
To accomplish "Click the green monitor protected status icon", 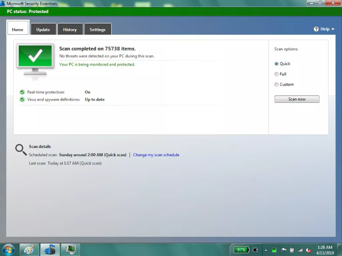I will tap(35, 60).
